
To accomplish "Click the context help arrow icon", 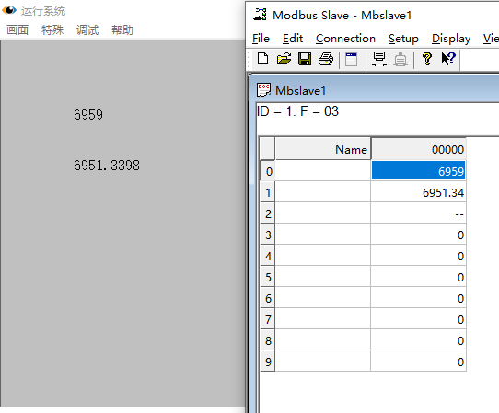I will click(448, 59).
